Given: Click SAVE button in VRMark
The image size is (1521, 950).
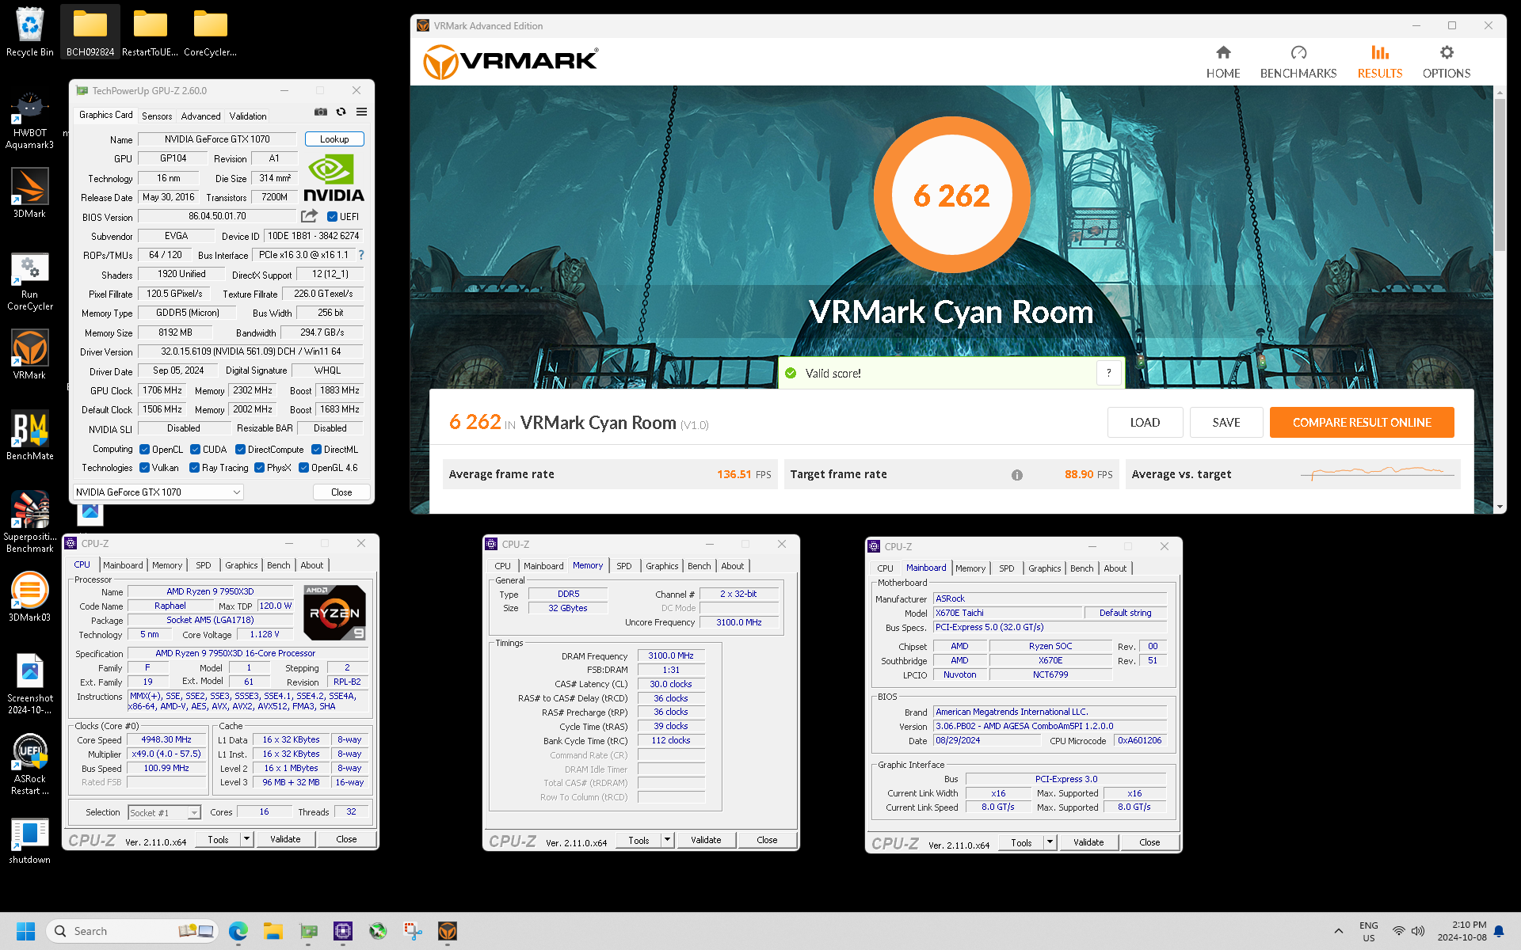Looking at the screenshot, I should click(1226, 423).
